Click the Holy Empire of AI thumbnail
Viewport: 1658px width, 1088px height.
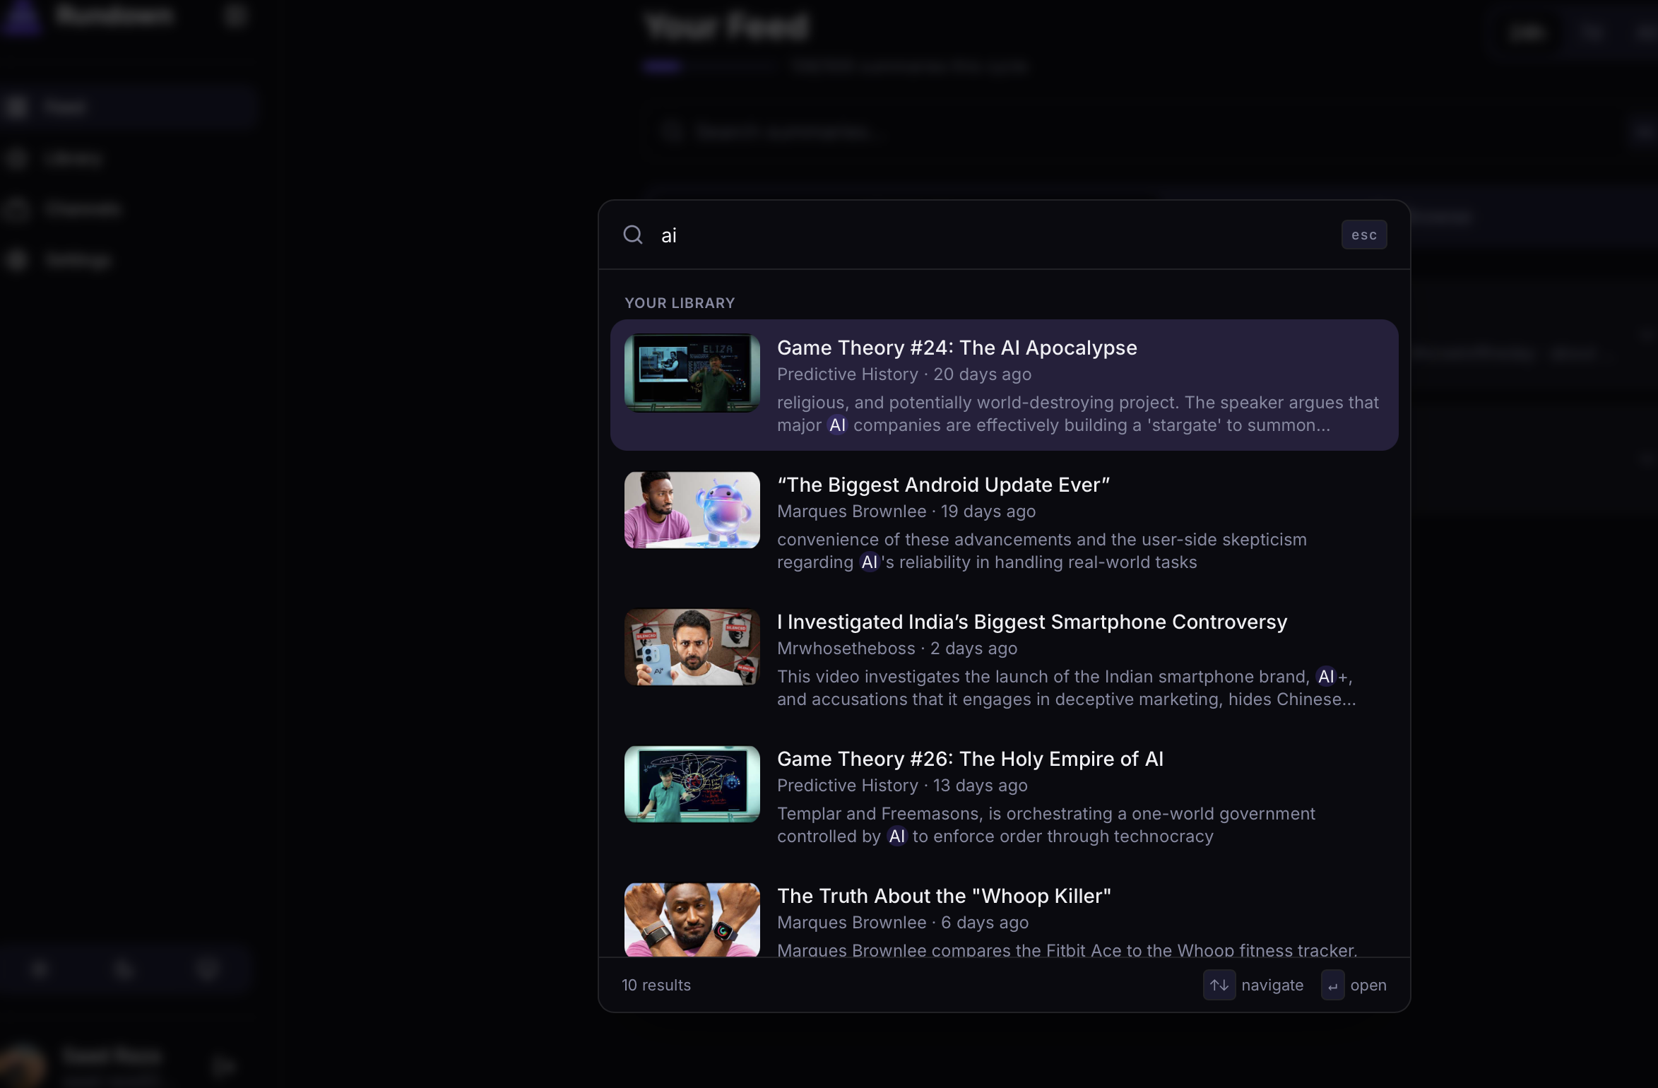coord(692,784)
